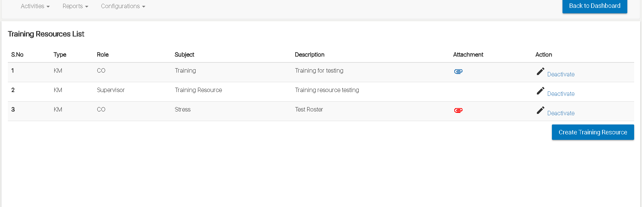The width and height of the screenshot is (642, 207).
Task: Open the red attachment icon for Stress
Action: coord(458,110)
